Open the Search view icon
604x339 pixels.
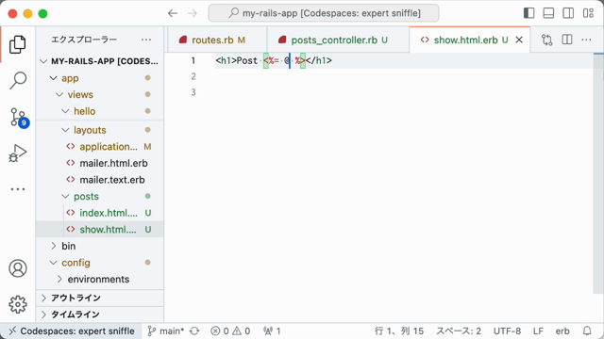(17, 80)
